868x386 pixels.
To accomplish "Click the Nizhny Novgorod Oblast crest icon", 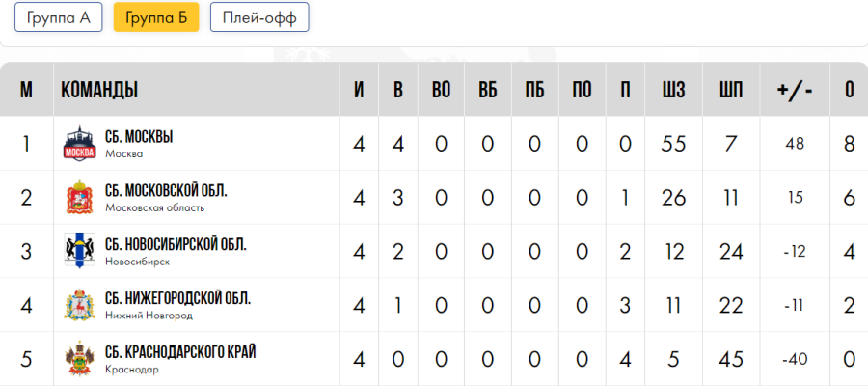I will (x=79, y=305).
